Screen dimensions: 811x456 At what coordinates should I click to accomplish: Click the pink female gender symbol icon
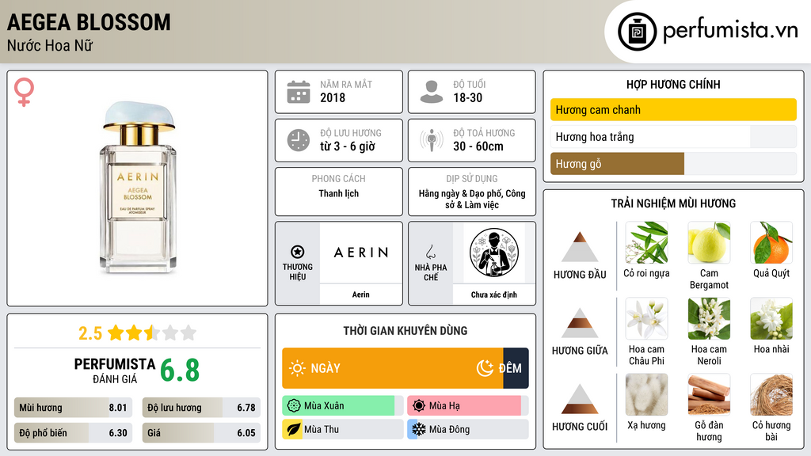[24, 92]
